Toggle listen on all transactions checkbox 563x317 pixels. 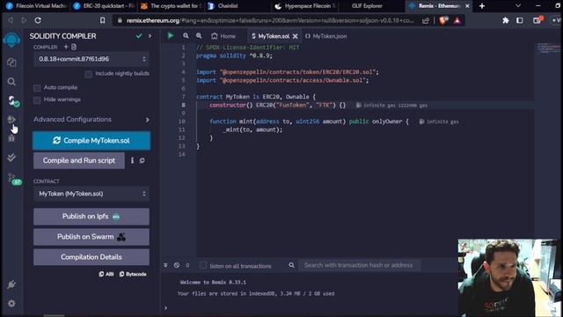[x=203, y=265]
